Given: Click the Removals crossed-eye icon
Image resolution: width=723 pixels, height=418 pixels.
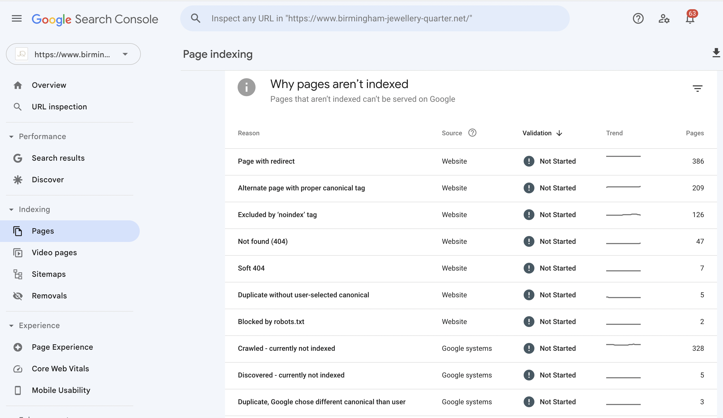Looking at the screenshot, I should tap(18, 296).
